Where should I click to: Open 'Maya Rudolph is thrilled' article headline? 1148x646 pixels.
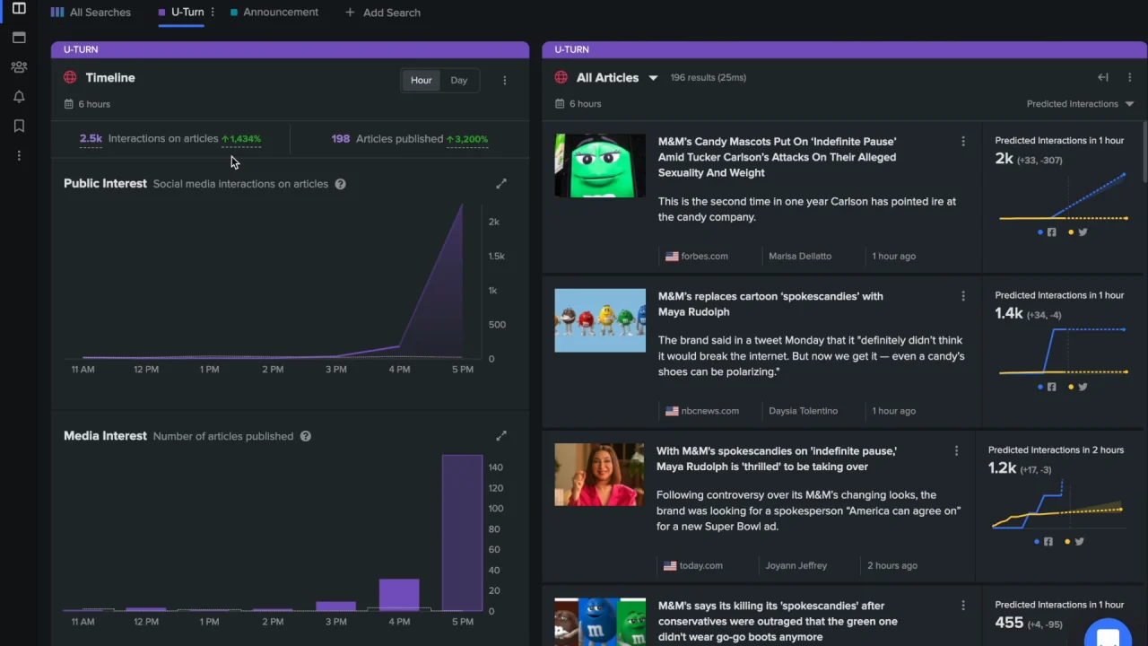[x=776, y=458]
